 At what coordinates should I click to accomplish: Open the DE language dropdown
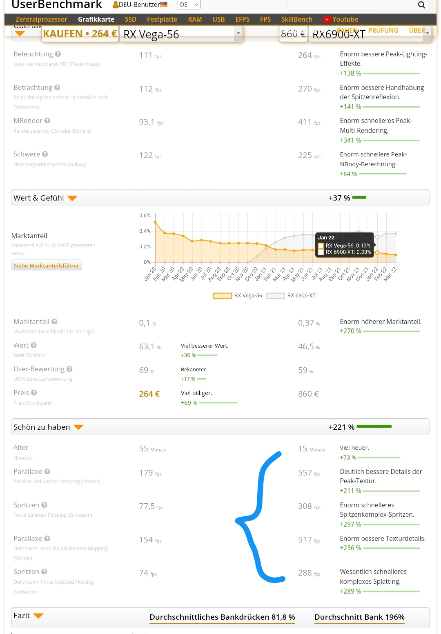(189, 4)
